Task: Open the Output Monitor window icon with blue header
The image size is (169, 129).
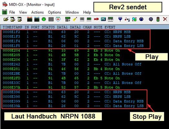Action: (37, 19)
